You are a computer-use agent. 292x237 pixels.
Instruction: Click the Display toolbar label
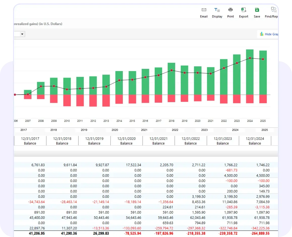click(217, 16)
